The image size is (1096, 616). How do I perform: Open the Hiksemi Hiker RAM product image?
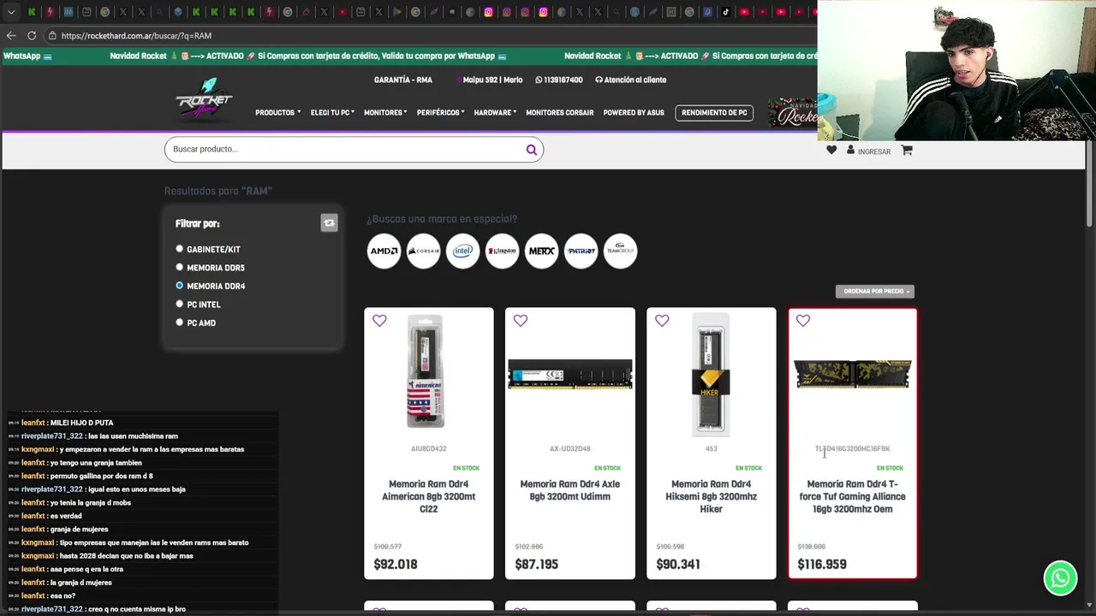(x=711, y=374)
